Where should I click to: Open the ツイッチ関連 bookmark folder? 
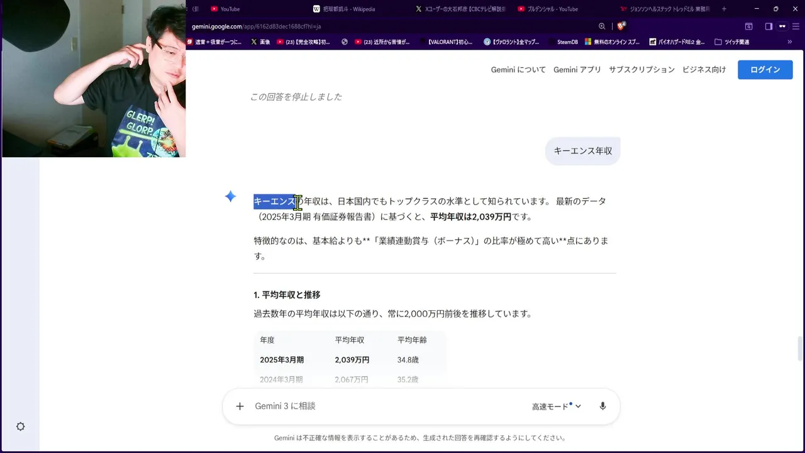click(732, 42)
